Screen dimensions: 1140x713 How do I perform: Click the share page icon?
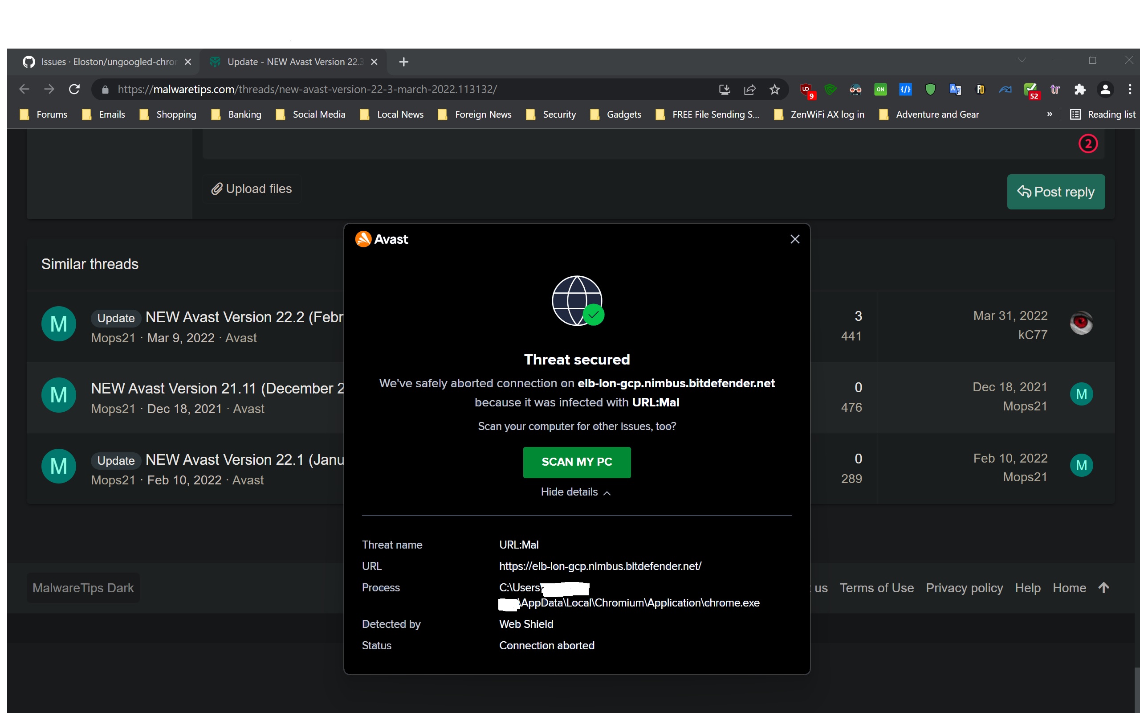tap(749, 90)
